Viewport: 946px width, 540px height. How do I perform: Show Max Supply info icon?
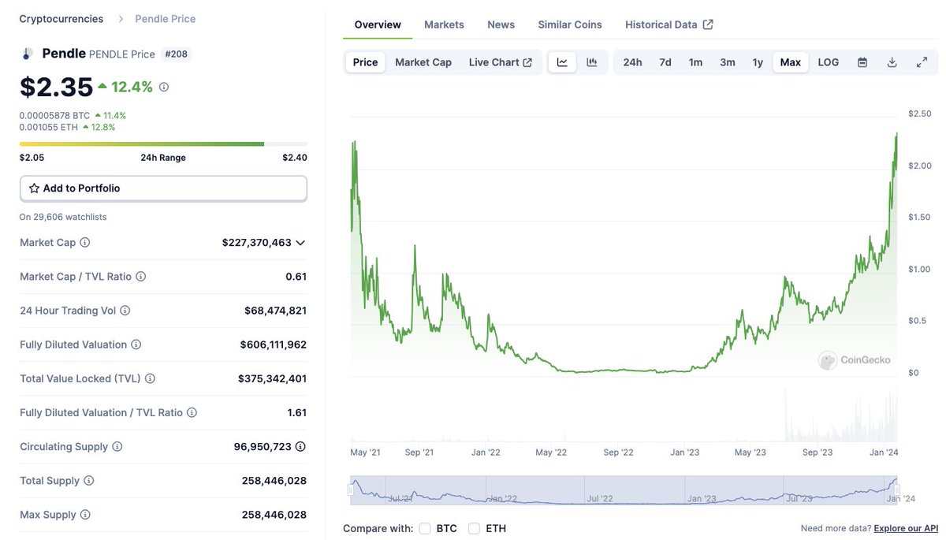pos(85,515)
